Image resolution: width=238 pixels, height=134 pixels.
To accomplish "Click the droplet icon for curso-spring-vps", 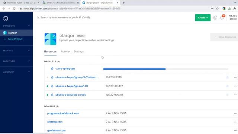I will pyautogui.click(x=52, y=68).
